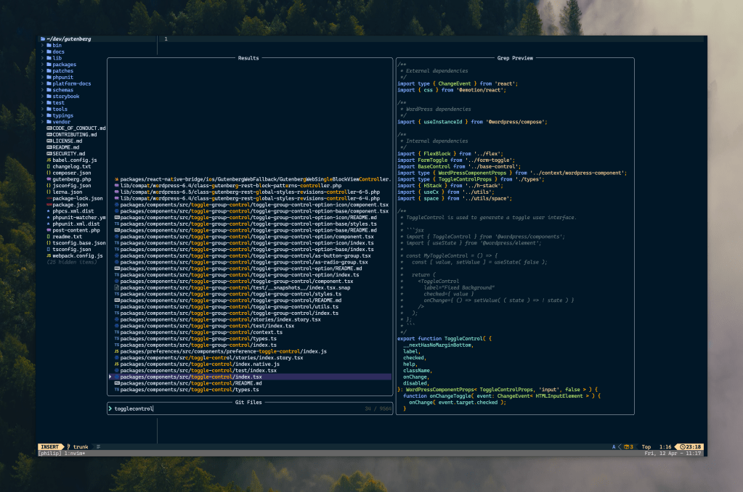743x492 pixels.
Task: Open tsconfig.base.json from the file tree
Action: click(x=78, y=243)
